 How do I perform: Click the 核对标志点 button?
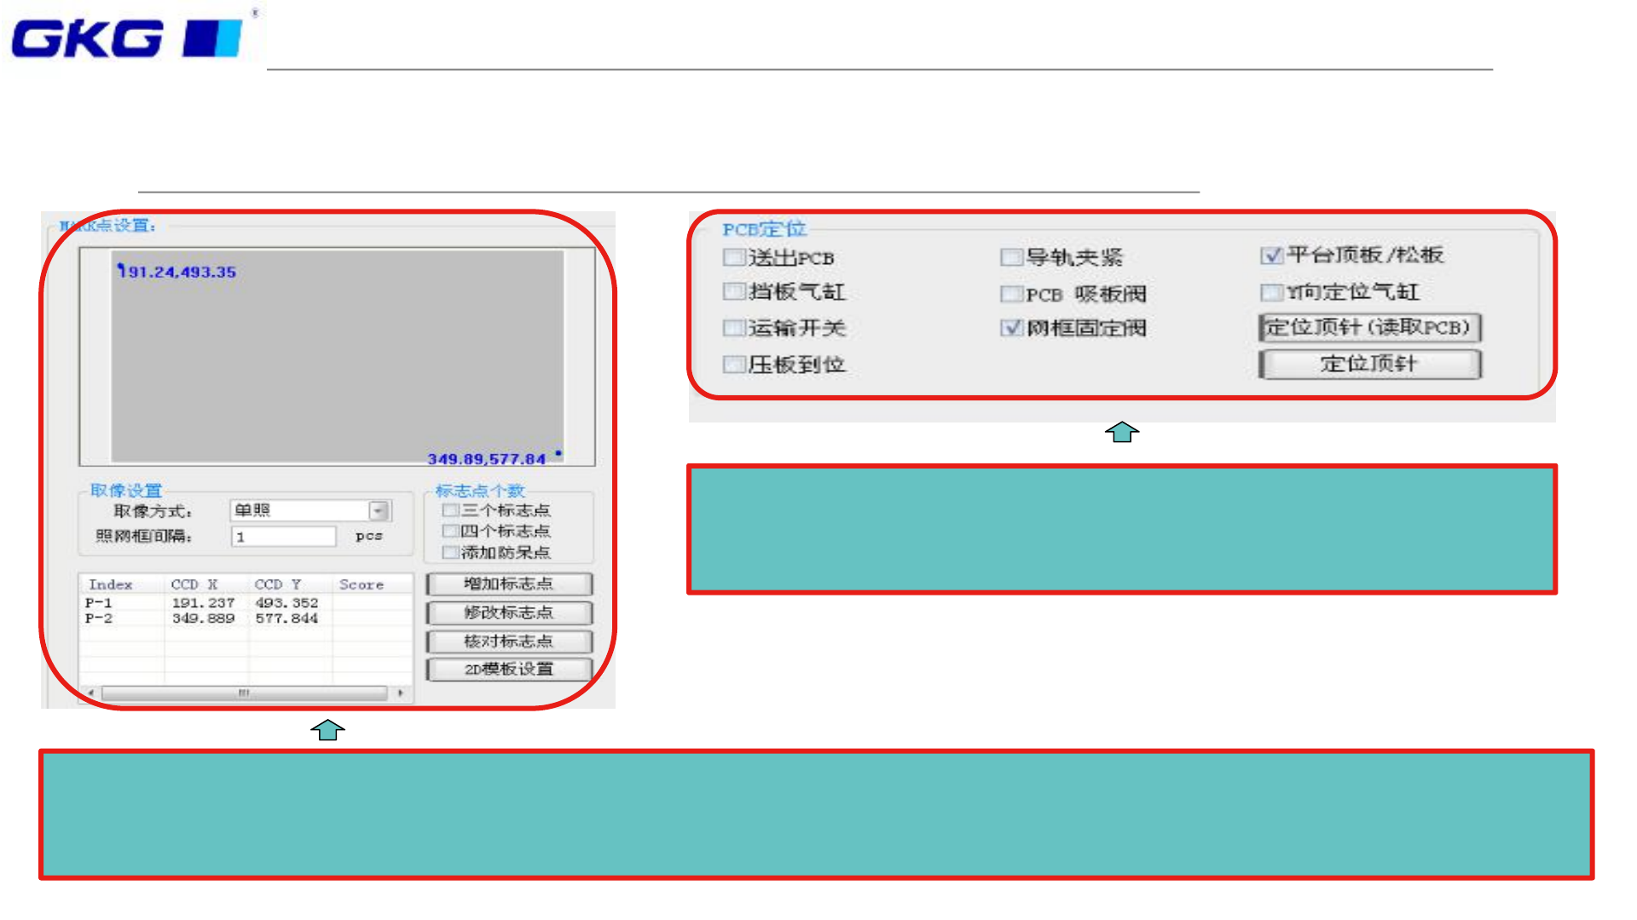tap(509, 641)
